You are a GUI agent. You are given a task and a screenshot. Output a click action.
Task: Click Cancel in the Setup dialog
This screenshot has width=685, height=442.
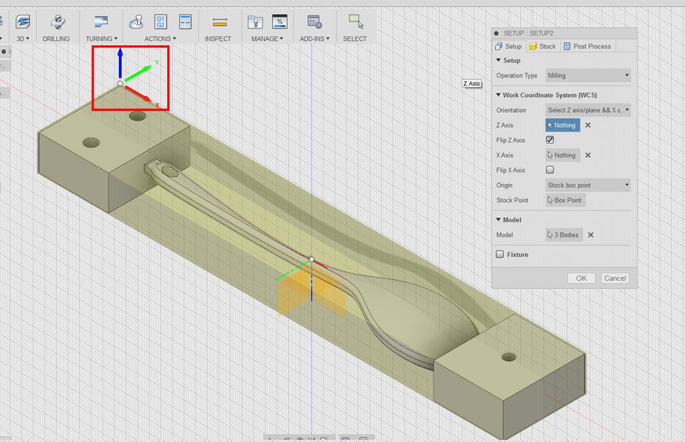[x=614, y=278]
